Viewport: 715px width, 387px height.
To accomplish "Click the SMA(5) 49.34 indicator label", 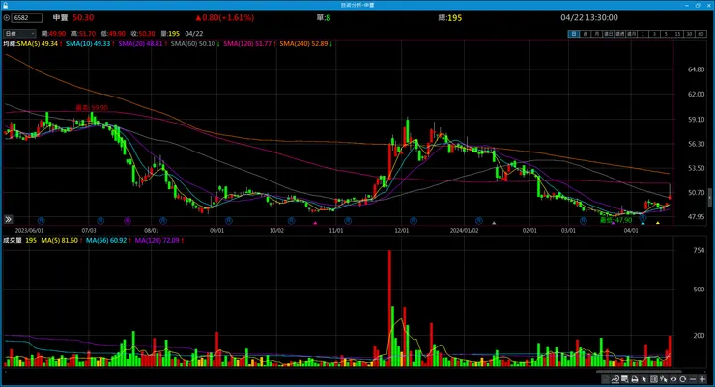I will (x=40, y=43).
